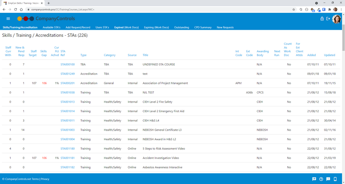Sort by the Source column header
This screenshot has width=345, height=184.
(132, 55)
